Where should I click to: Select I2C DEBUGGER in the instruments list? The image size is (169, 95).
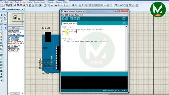tap(13, 40)
